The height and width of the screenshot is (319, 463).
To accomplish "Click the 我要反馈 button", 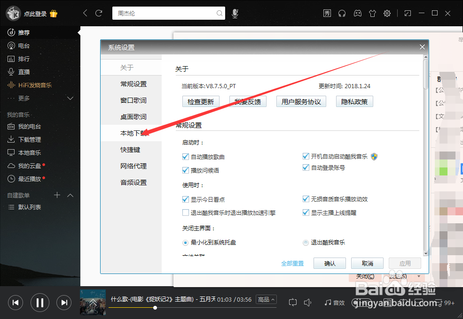I will point(248,101).
